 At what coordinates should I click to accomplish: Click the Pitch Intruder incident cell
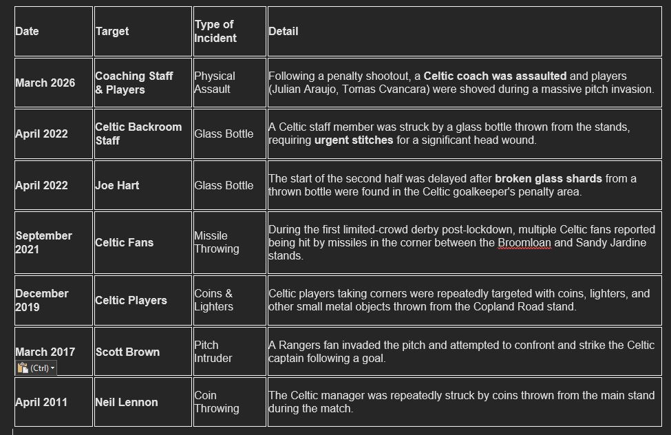pos(230,352)
